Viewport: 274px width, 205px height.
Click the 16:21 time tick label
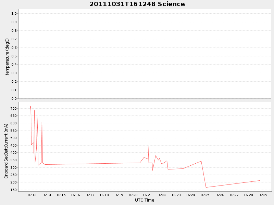pos(147,195)
